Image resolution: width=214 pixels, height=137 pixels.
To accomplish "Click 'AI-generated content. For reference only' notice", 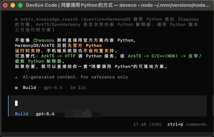I will coord(75,77).
